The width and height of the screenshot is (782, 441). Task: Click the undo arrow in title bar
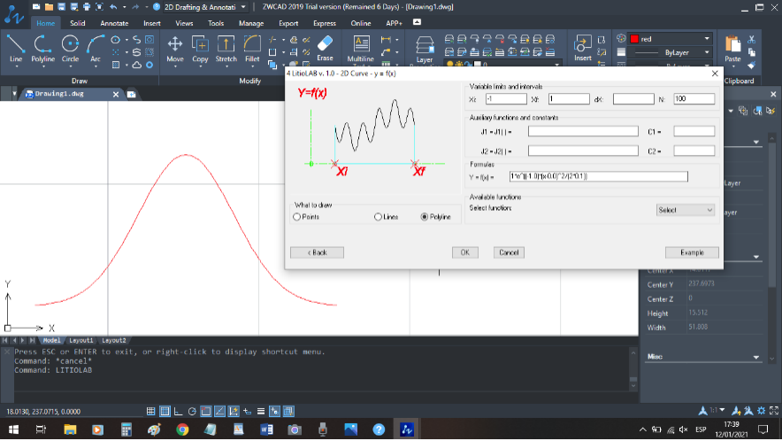tap(113, 7)
